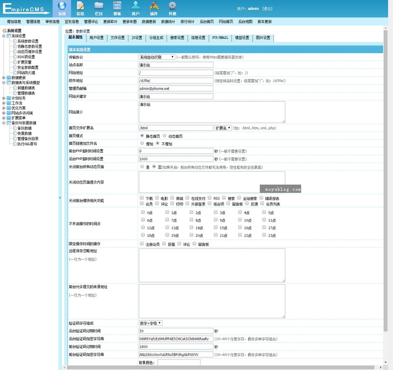The width and height of the screenshot is (393, 370).
Task: Open the 模板 window icon
Action: pos(117,6)
